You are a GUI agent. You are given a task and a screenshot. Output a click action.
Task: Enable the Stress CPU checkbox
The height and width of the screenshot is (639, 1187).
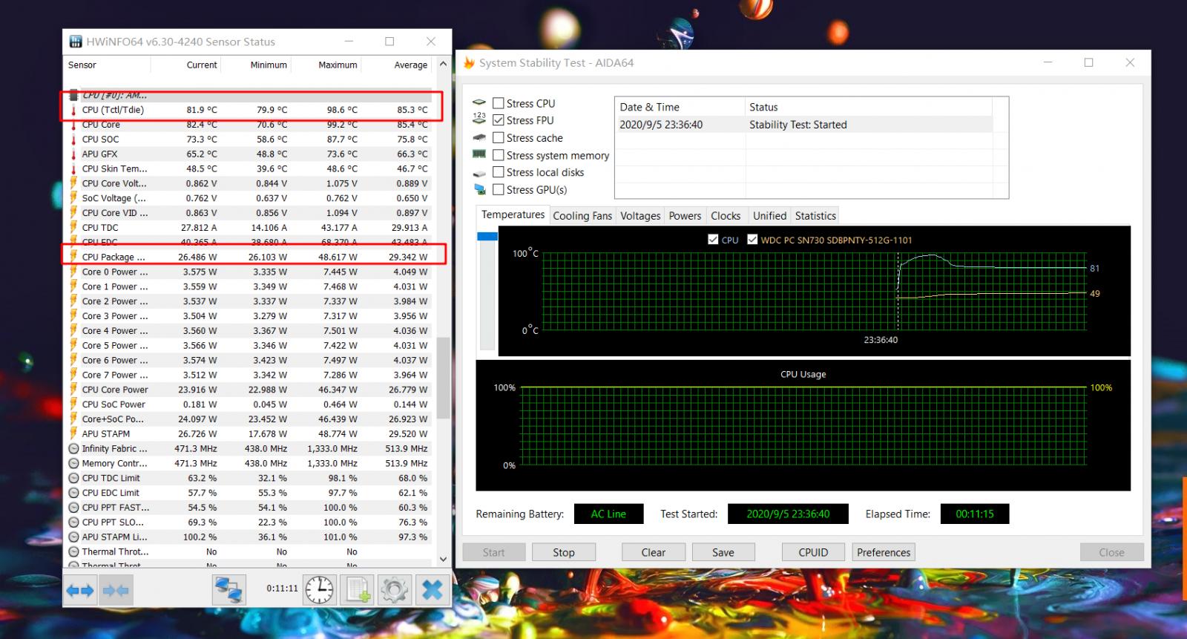click(499, 103)
